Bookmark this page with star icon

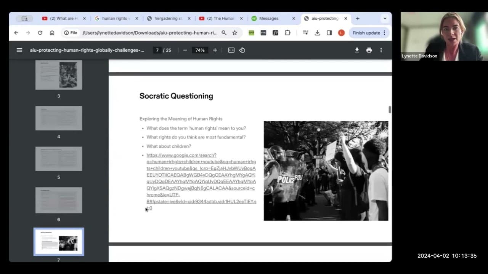pyautogui.click(x=235, y=33)
